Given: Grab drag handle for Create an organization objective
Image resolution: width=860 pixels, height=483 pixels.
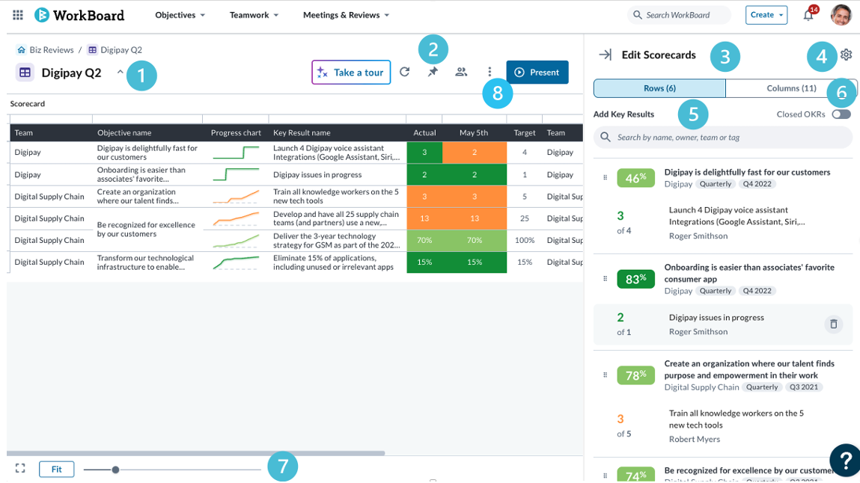Looking at the screenshot, I should click(x=605, y=375).
